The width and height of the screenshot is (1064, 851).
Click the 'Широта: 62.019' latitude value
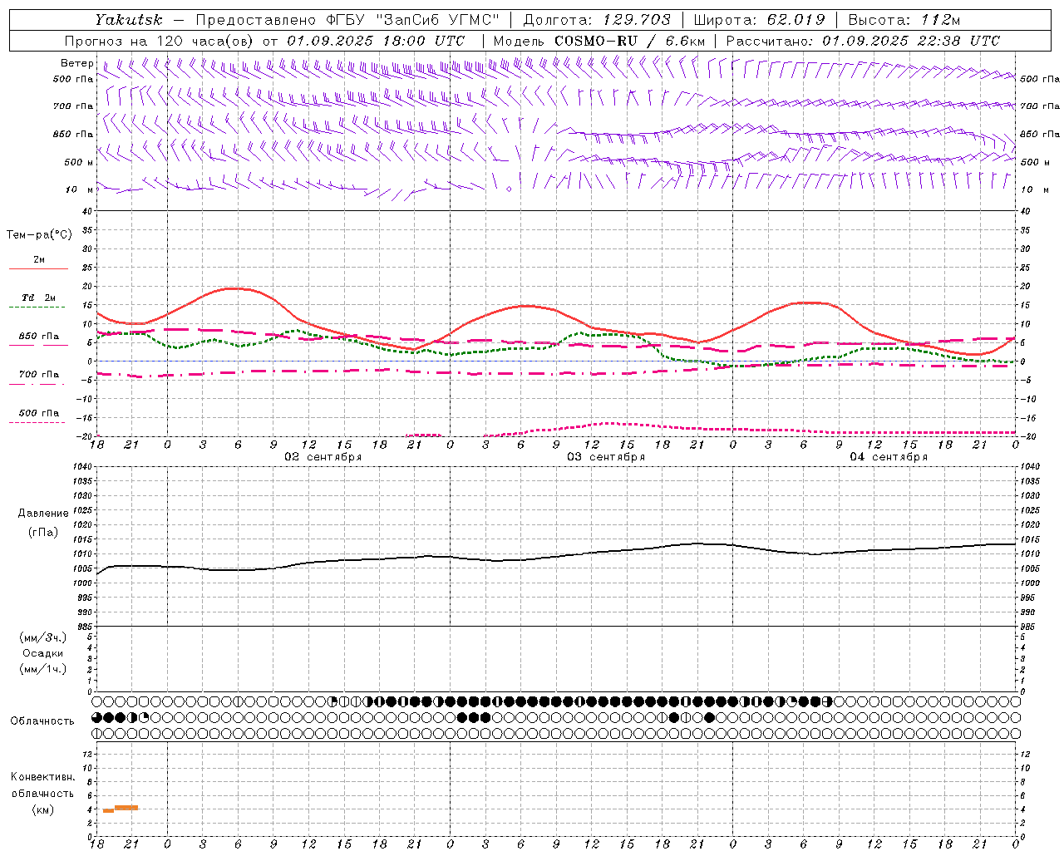click(x=759, y=19)
